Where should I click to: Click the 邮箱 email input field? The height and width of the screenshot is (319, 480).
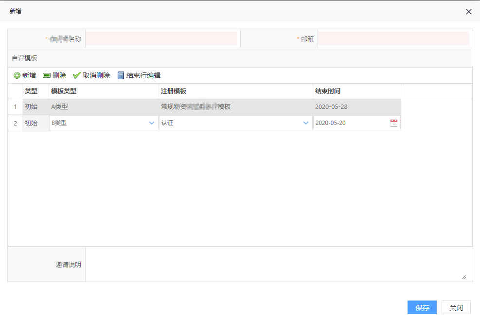tap(394, 38)
